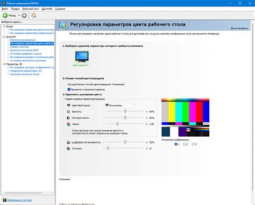Select reference image radio button 1
The height and width of the screenshot is (205, 255).
[x=176, y=144]
